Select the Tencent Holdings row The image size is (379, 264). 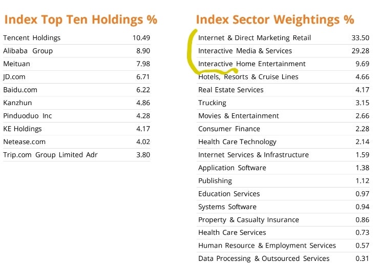pyautogui.click(x=32, y=38)
